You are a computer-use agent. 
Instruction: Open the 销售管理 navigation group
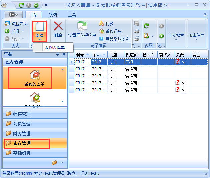tap(35, 114)
